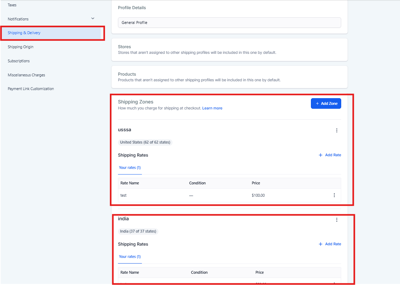
Task: Open the usssa zone options menu
Action: coord(337,131)
